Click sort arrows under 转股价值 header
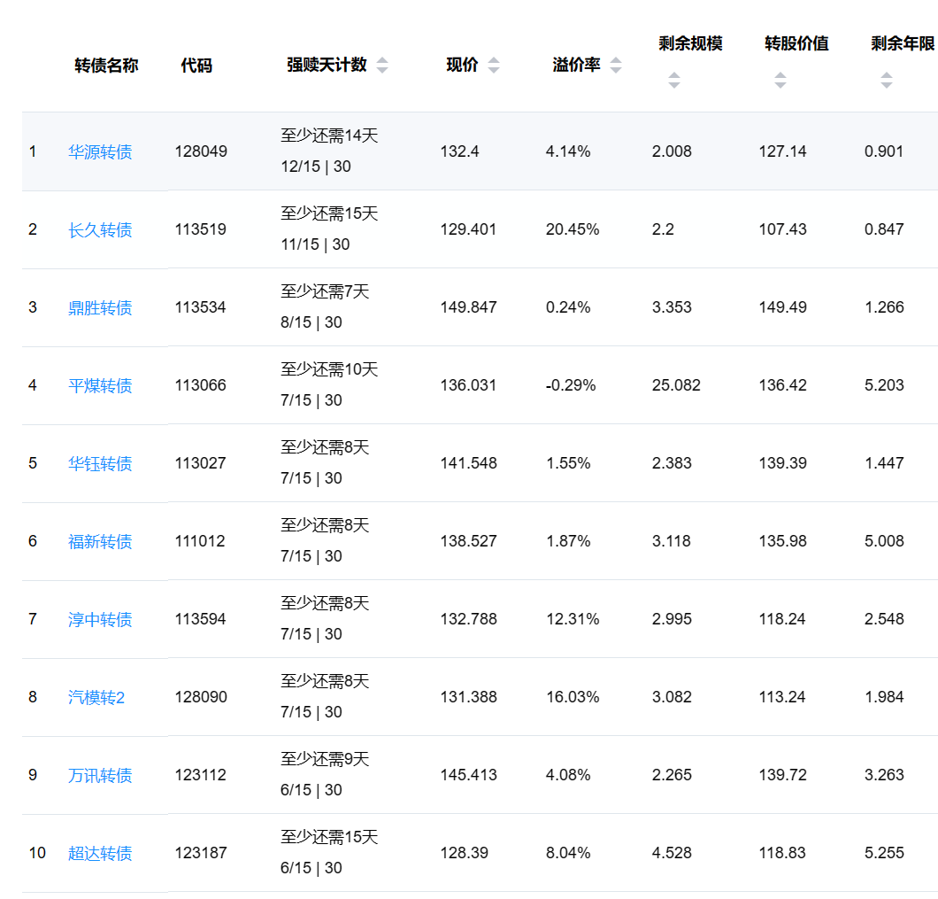Image resolution: width=938 pixels, height=899 pixels. coord(780,81)
